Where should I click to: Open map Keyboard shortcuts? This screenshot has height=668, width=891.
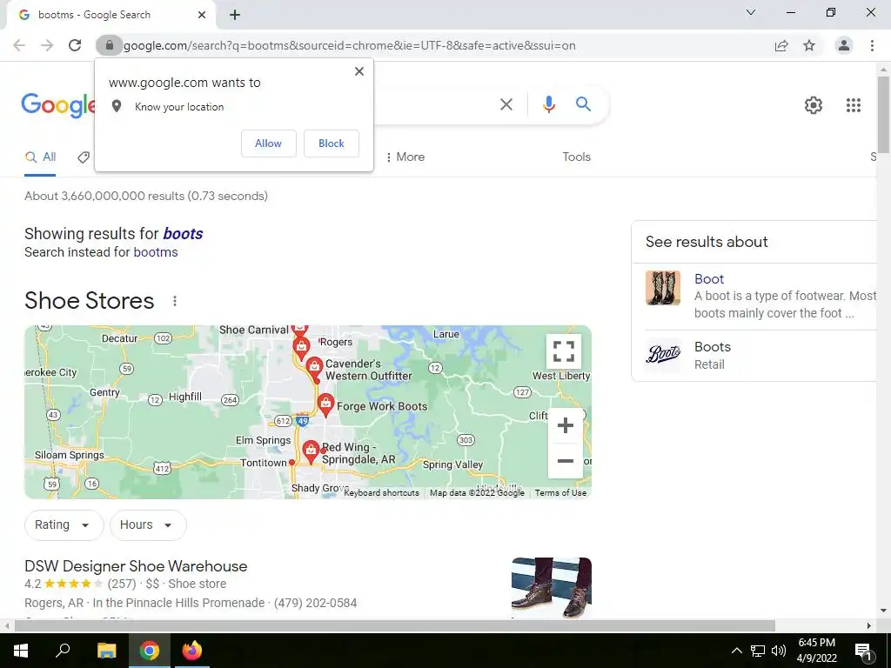[x=381, y=493]
